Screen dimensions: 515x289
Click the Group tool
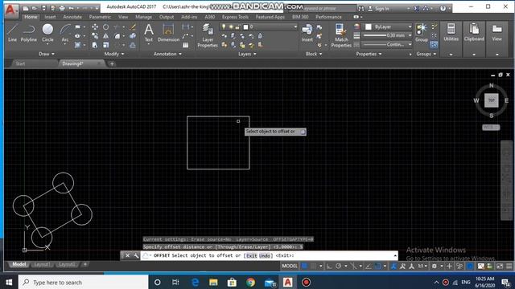(x=422, y=33)
